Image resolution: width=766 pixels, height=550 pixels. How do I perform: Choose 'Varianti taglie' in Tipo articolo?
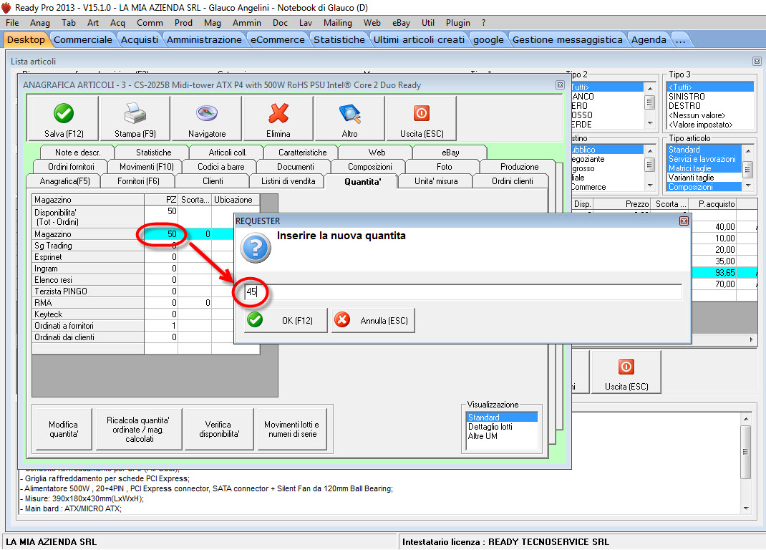[691, 178]
